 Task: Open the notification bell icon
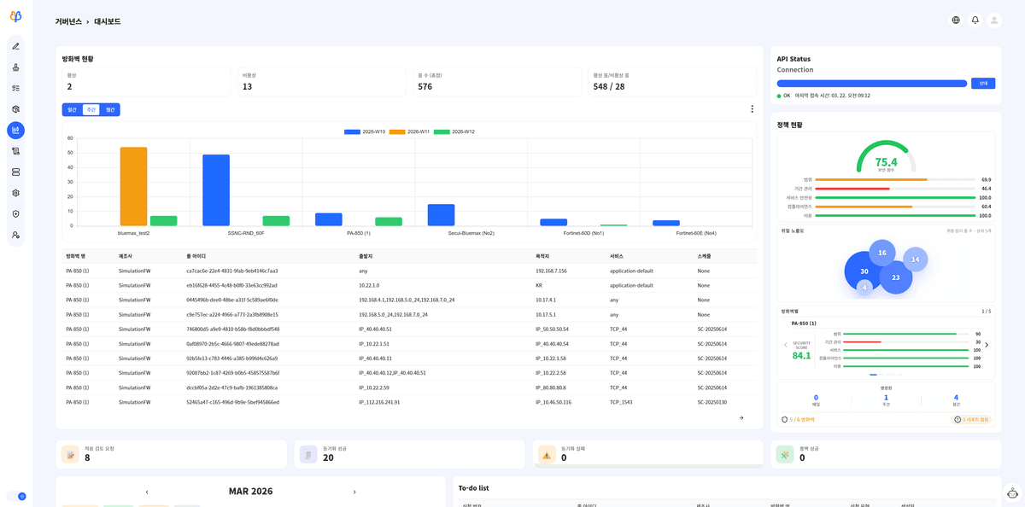pyautogui.click(x=975, y=20)
